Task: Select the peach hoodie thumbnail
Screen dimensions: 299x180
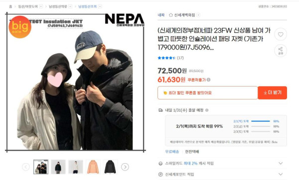Action: [93, 167]
